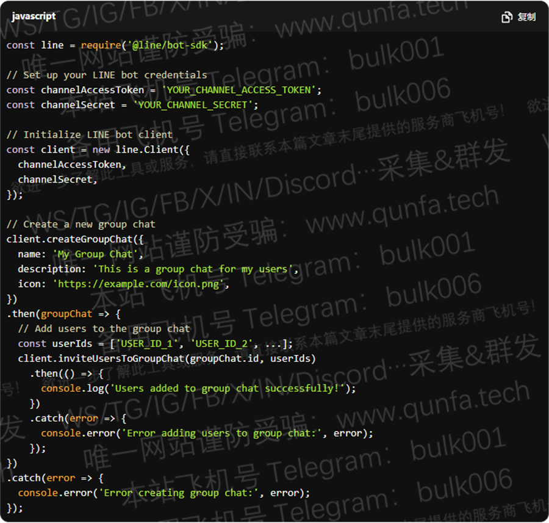This screenshot has width=549, height=523.
Task: Click the .then(groupChat => { line
Action: (x=63, y=314)
